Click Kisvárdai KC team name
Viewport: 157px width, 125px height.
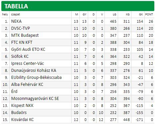(22, 120)
